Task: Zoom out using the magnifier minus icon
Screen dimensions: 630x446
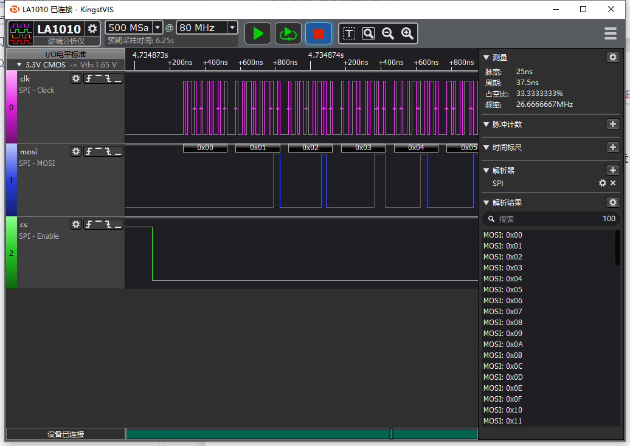Action: coord(387,33)
